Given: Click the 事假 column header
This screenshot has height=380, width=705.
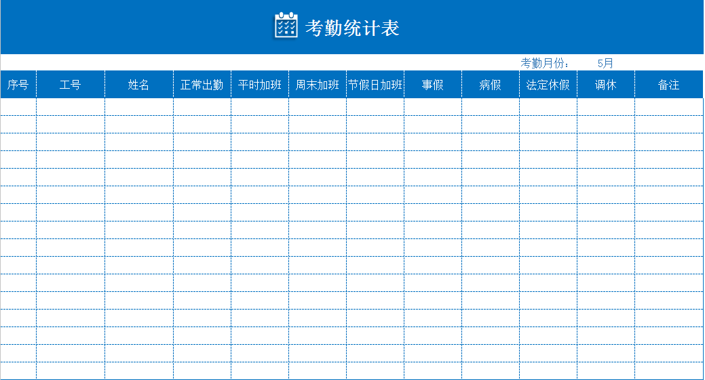Looking at the screenshot, I should pos(433,85).
